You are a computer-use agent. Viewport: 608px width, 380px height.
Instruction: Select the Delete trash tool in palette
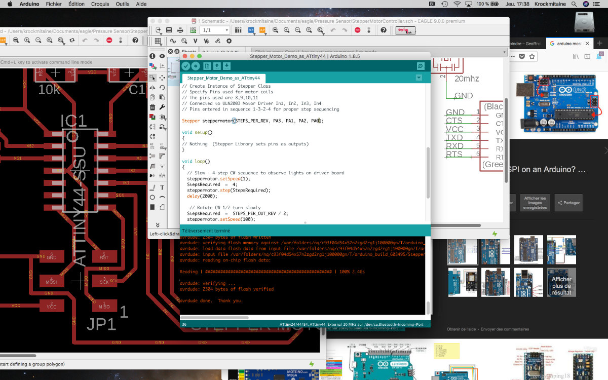click(153, 107)
